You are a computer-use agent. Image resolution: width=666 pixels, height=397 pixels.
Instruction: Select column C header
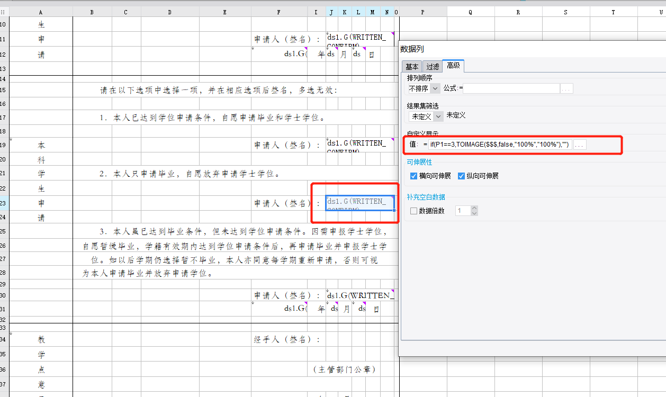(x=126, y=12)
